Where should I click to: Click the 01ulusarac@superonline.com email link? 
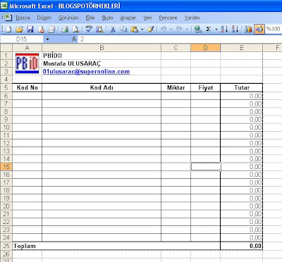click(x=86, y=71)
